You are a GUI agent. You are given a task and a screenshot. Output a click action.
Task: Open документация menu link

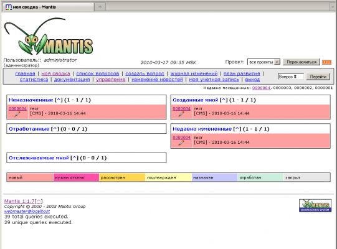(x=72, y=80)
